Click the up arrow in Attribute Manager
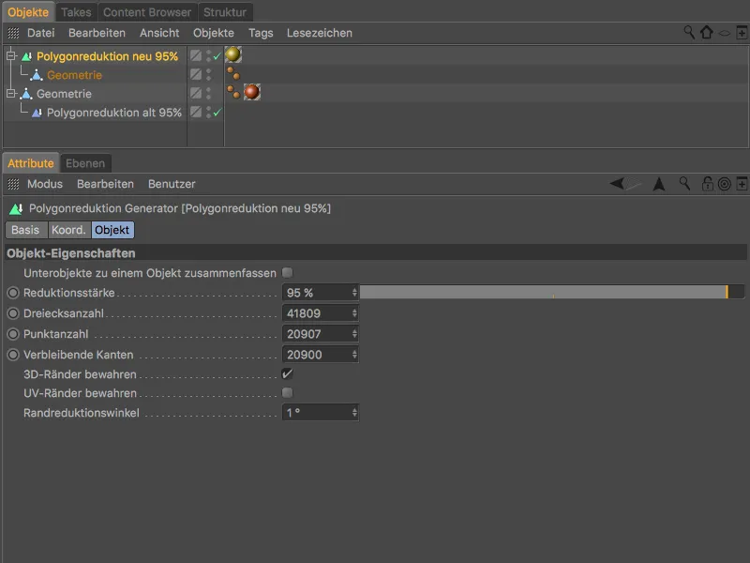 [659, 184]
